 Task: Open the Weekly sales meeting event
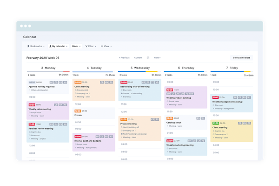(x=48, y=110)
